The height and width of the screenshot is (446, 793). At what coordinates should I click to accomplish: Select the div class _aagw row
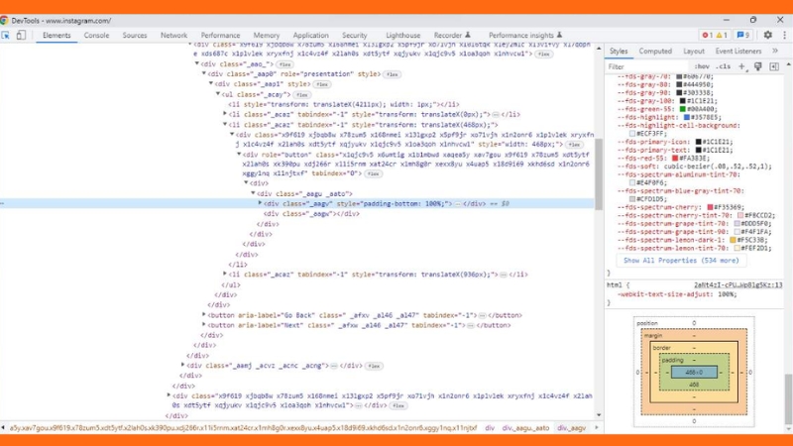[311, 214]
